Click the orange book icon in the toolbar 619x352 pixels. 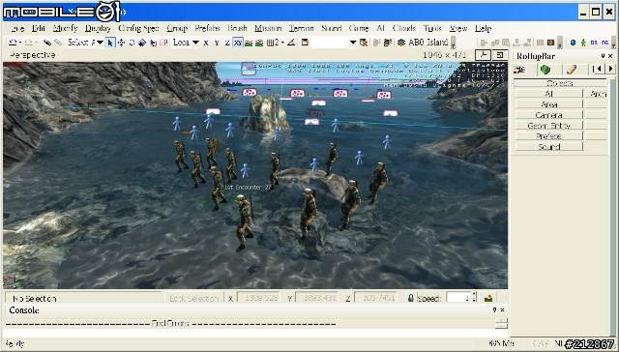coord(550,43)
